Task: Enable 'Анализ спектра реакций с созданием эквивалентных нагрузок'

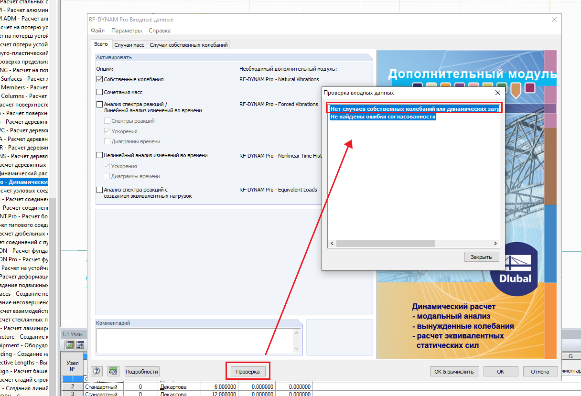Action: [99, 190]
